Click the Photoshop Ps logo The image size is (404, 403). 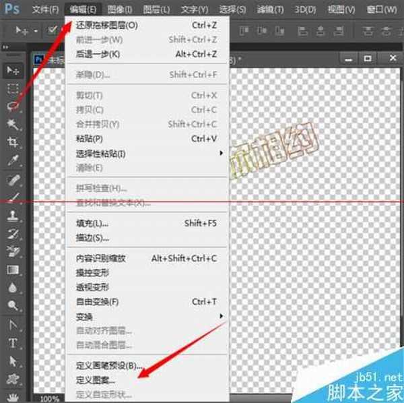pyautogui.click(x=12, y=9)
